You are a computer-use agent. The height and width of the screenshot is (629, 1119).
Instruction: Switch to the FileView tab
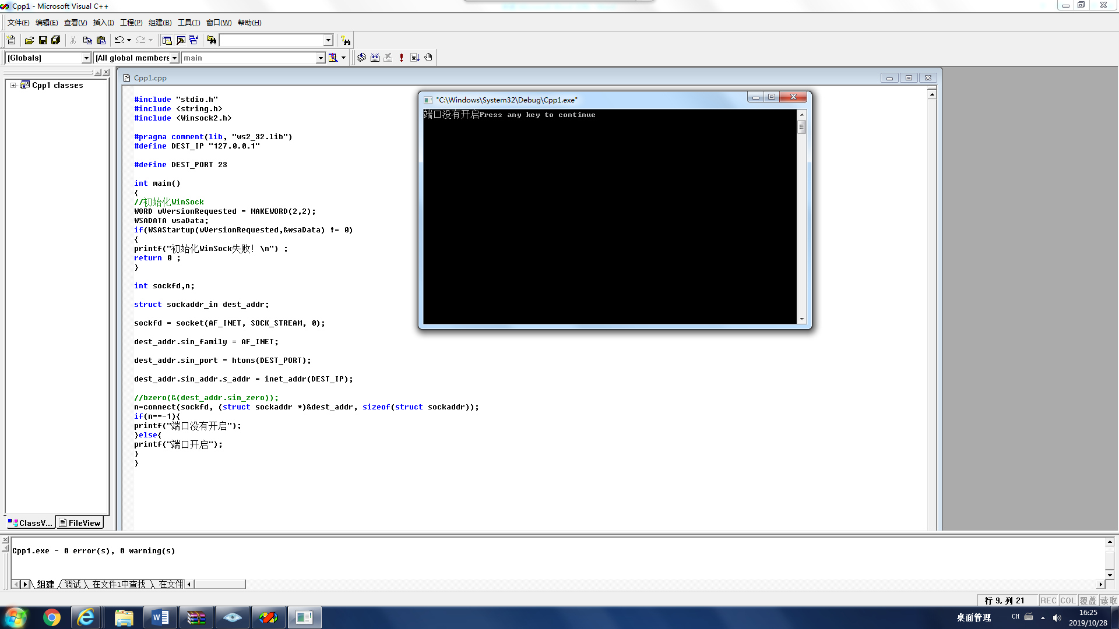point(80,523)
